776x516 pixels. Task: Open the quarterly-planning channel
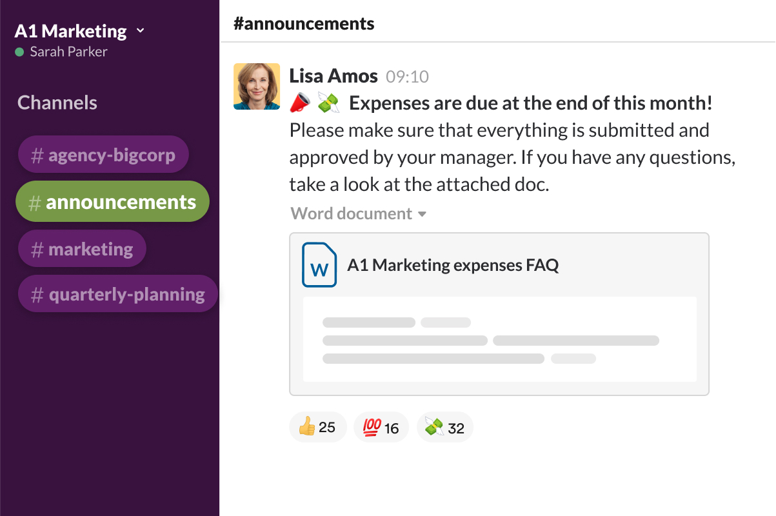pos(118,293)
